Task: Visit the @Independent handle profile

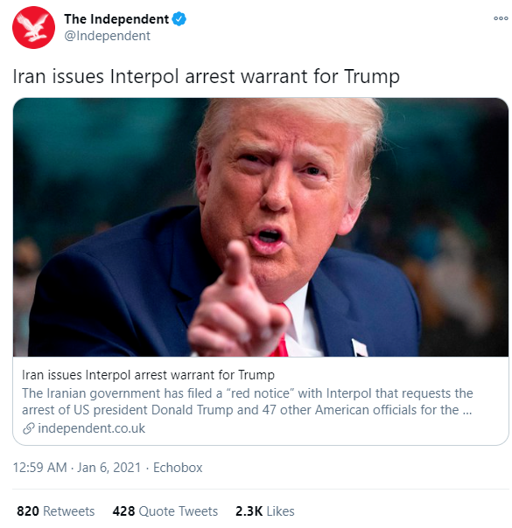Action: tap(107, 36)
